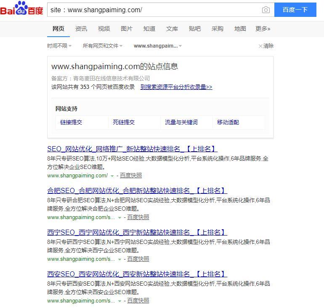Click heading www.shangpaiming.com的站点信息
Viewport: 324px width, 308px height.
(115, 67)
